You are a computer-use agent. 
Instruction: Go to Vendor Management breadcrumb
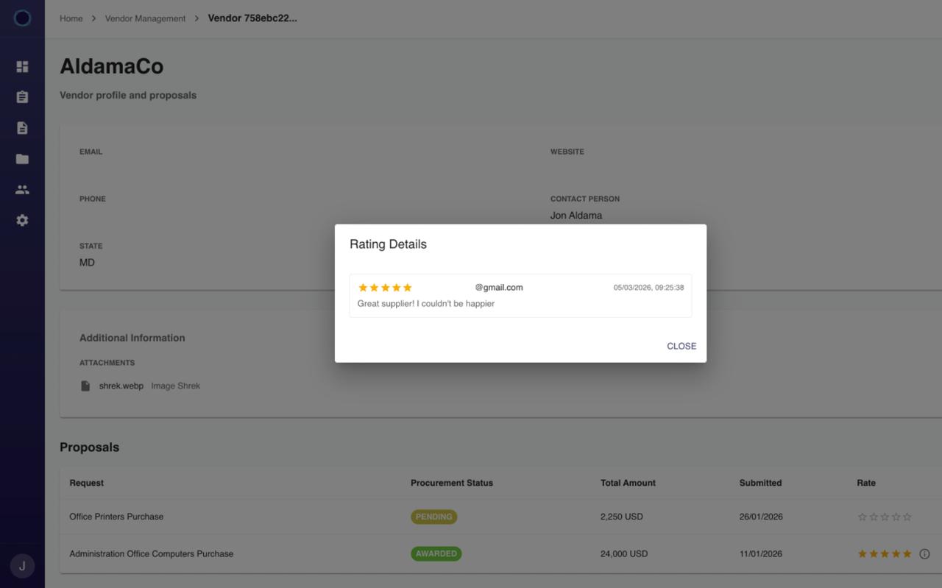pos(145,18)
